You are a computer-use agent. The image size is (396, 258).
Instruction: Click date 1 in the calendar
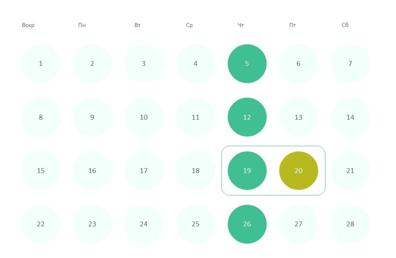tap(41, 63)
